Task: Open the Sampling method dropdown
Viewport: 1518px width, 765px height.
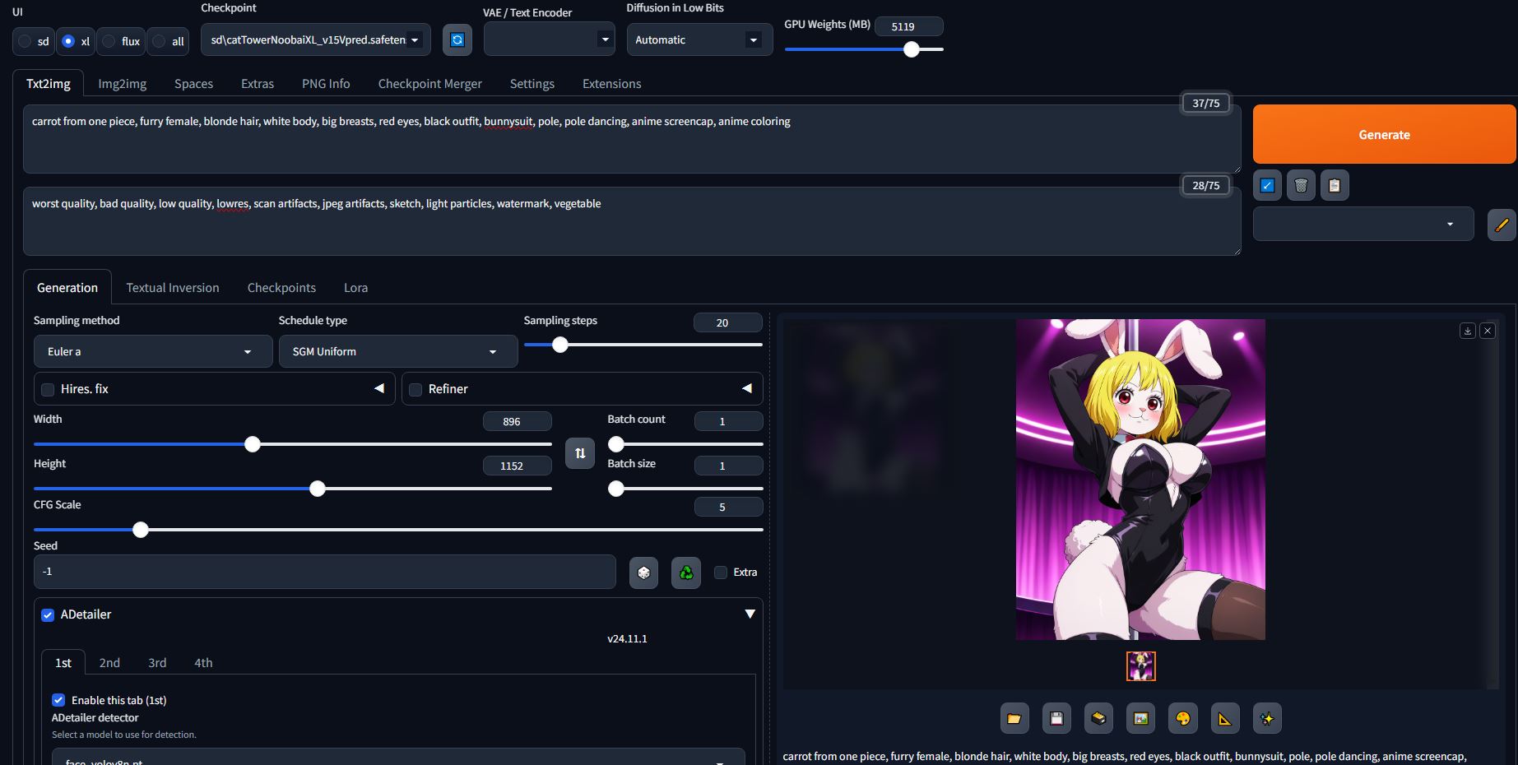Action: pos(153,351)
